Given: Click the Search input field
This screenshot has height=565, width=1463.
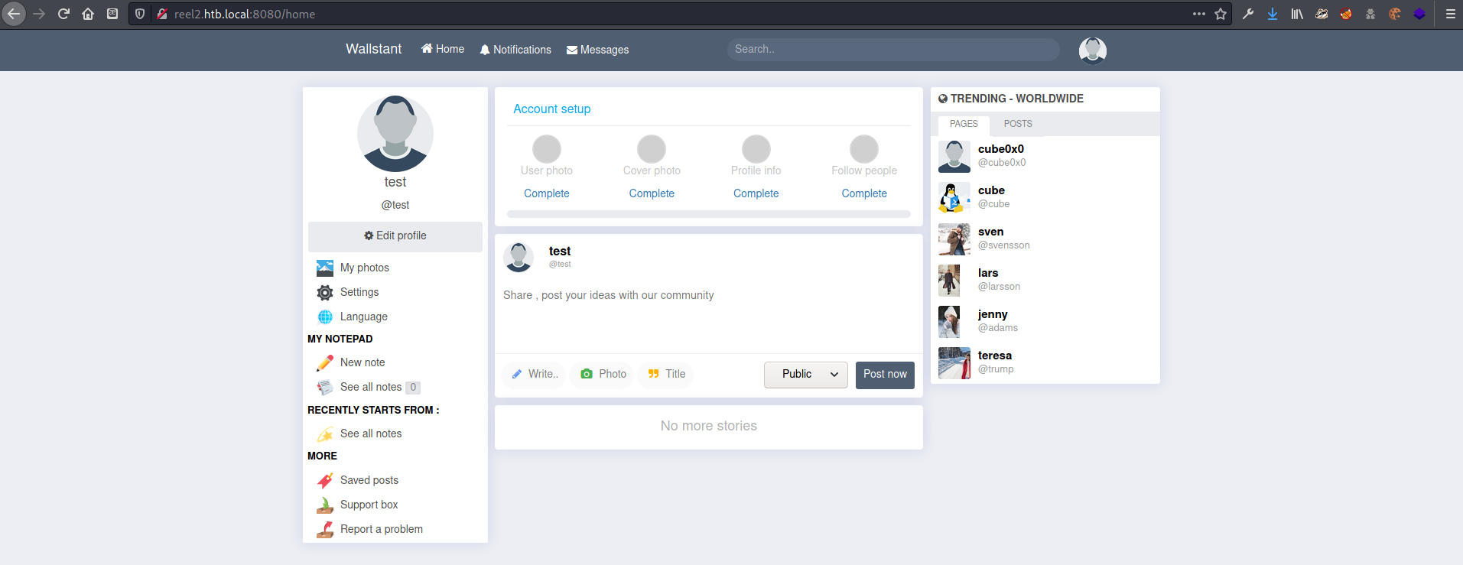Looking at the screenshot, I should (x=892, y=50).
